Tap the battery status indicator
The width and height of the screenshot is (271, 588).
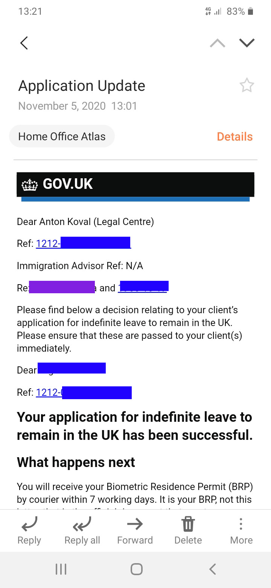[250, 12]
